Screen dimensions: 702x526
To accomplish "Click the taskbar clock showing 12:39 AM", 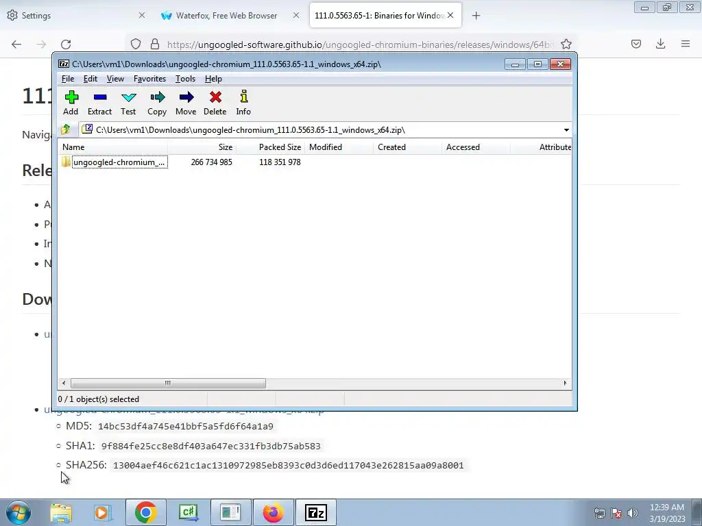I will point(667,513).
